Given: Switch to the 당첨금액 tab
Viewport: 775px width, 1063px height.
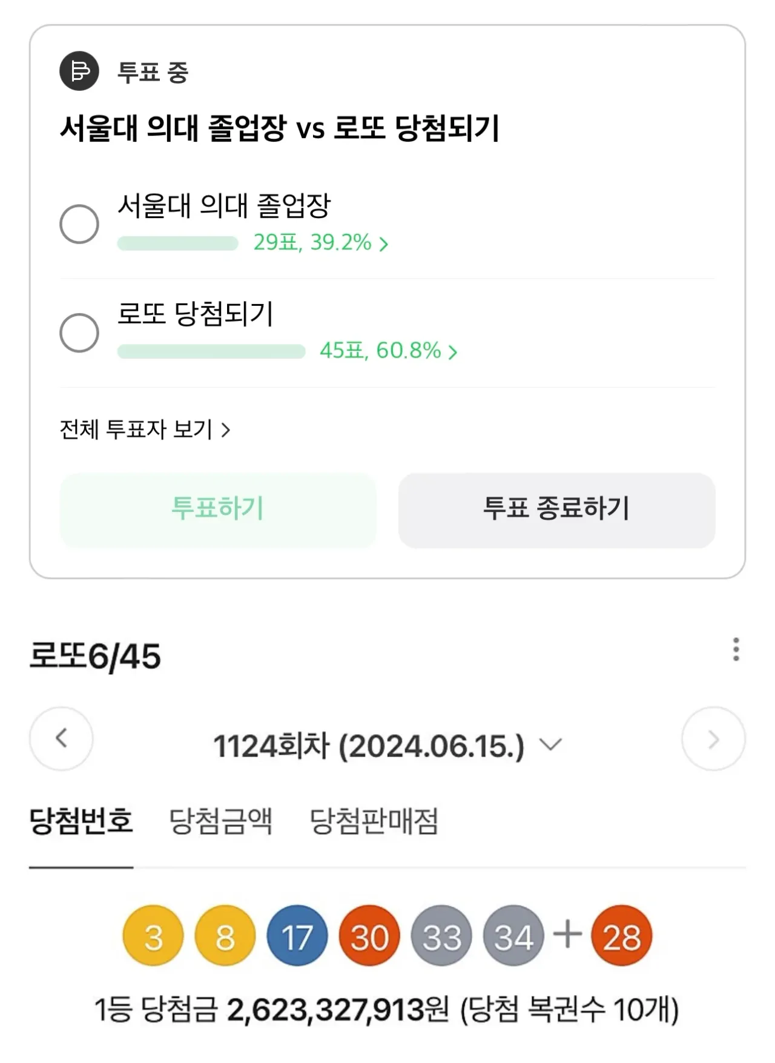Looking at the screenshot, I should [x=220, y=821].
